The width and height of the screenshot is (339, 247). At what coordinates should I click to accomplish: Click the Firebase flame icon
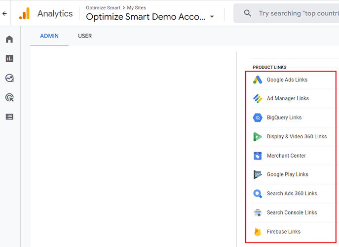tap(258, 232)
